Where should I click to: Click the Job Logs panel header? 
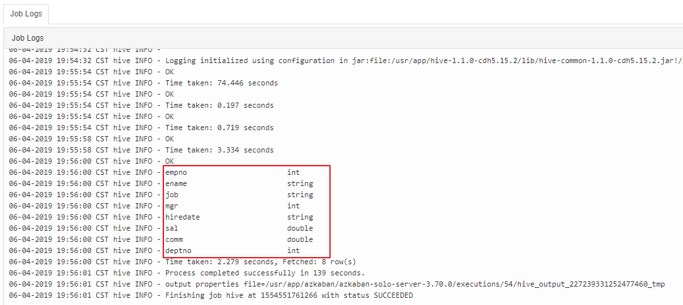tap(28, 38)
